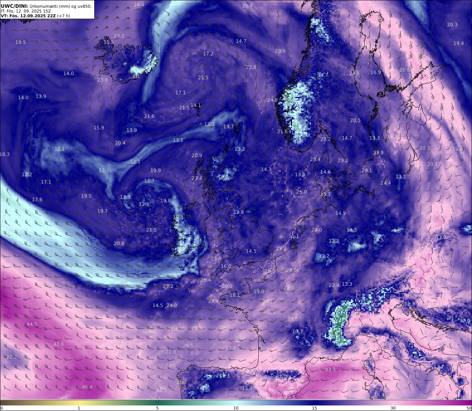Click the 20.9 value north of Scotland
This screenshot has height=411, width=472.
pyautogui.click(x=197, y=155)
